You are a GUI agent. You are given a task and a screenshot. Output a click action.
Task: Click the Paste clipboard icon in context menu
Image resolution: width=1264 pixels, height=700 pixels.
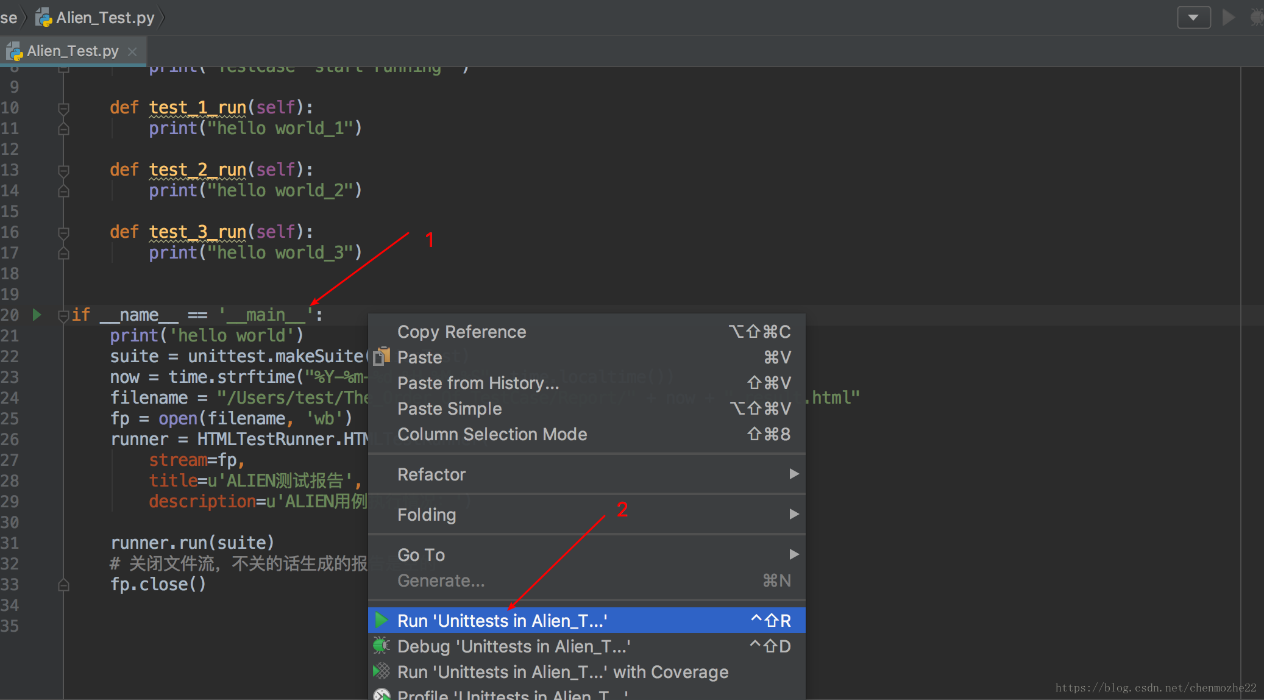(382, 356)
